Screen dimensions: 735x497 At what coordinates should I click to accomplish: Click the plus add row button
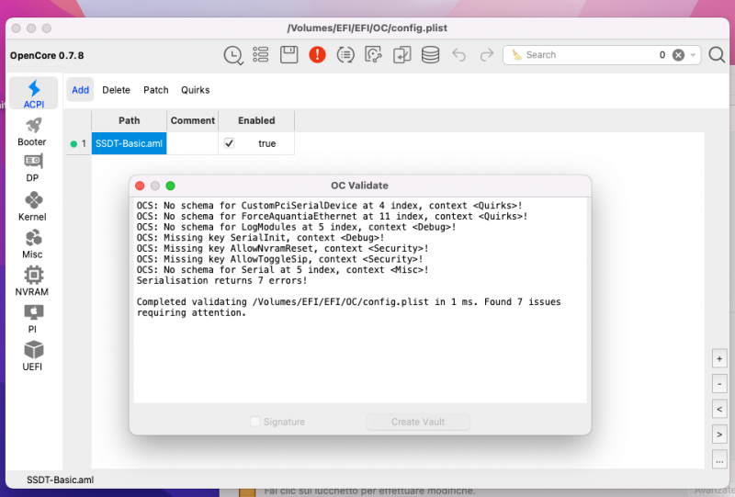(719, 358)
